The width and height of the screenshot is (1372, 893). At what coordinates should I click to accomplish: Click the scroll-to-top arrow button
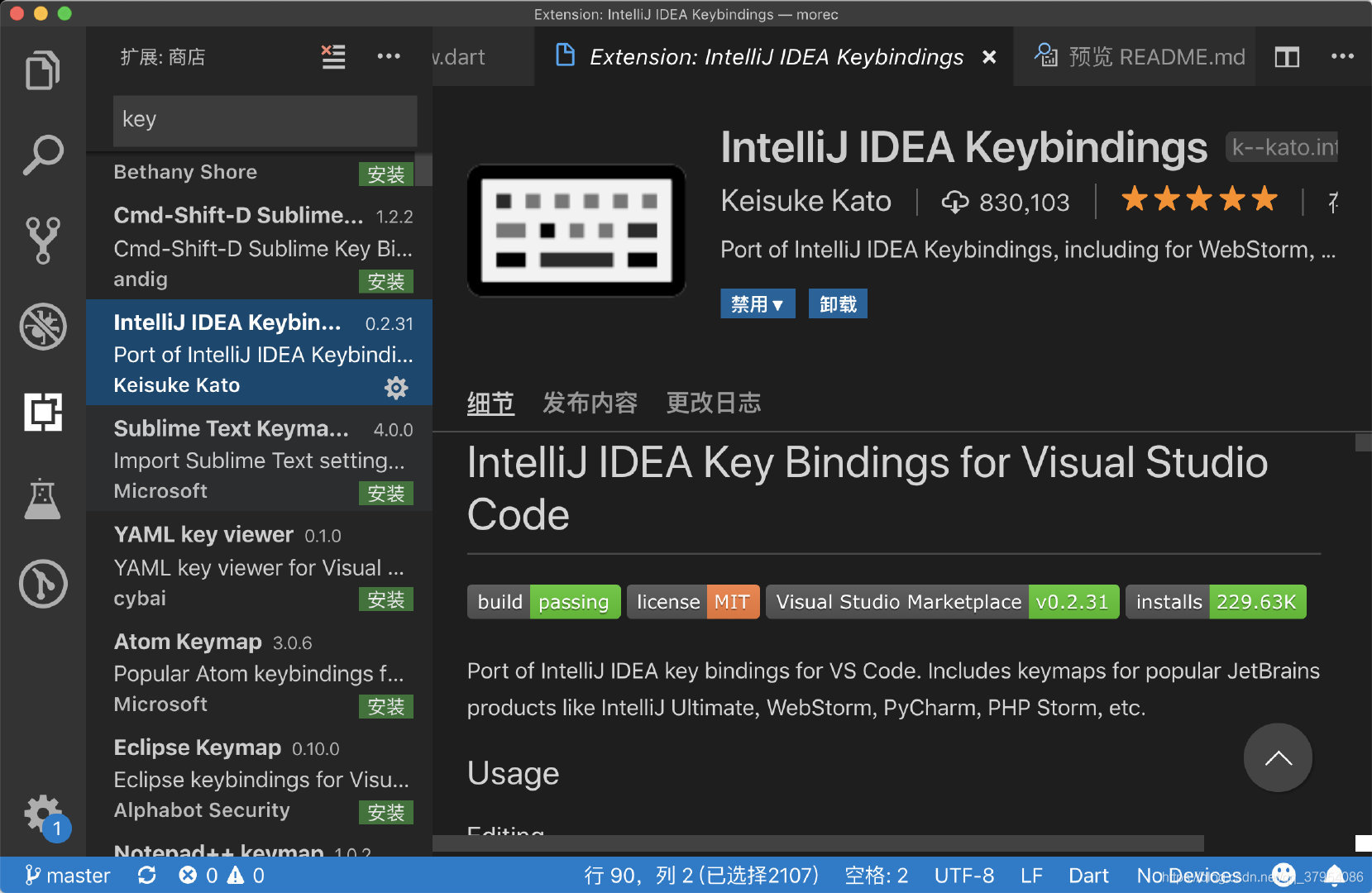pyautogui.click(x=1278, y=757)
